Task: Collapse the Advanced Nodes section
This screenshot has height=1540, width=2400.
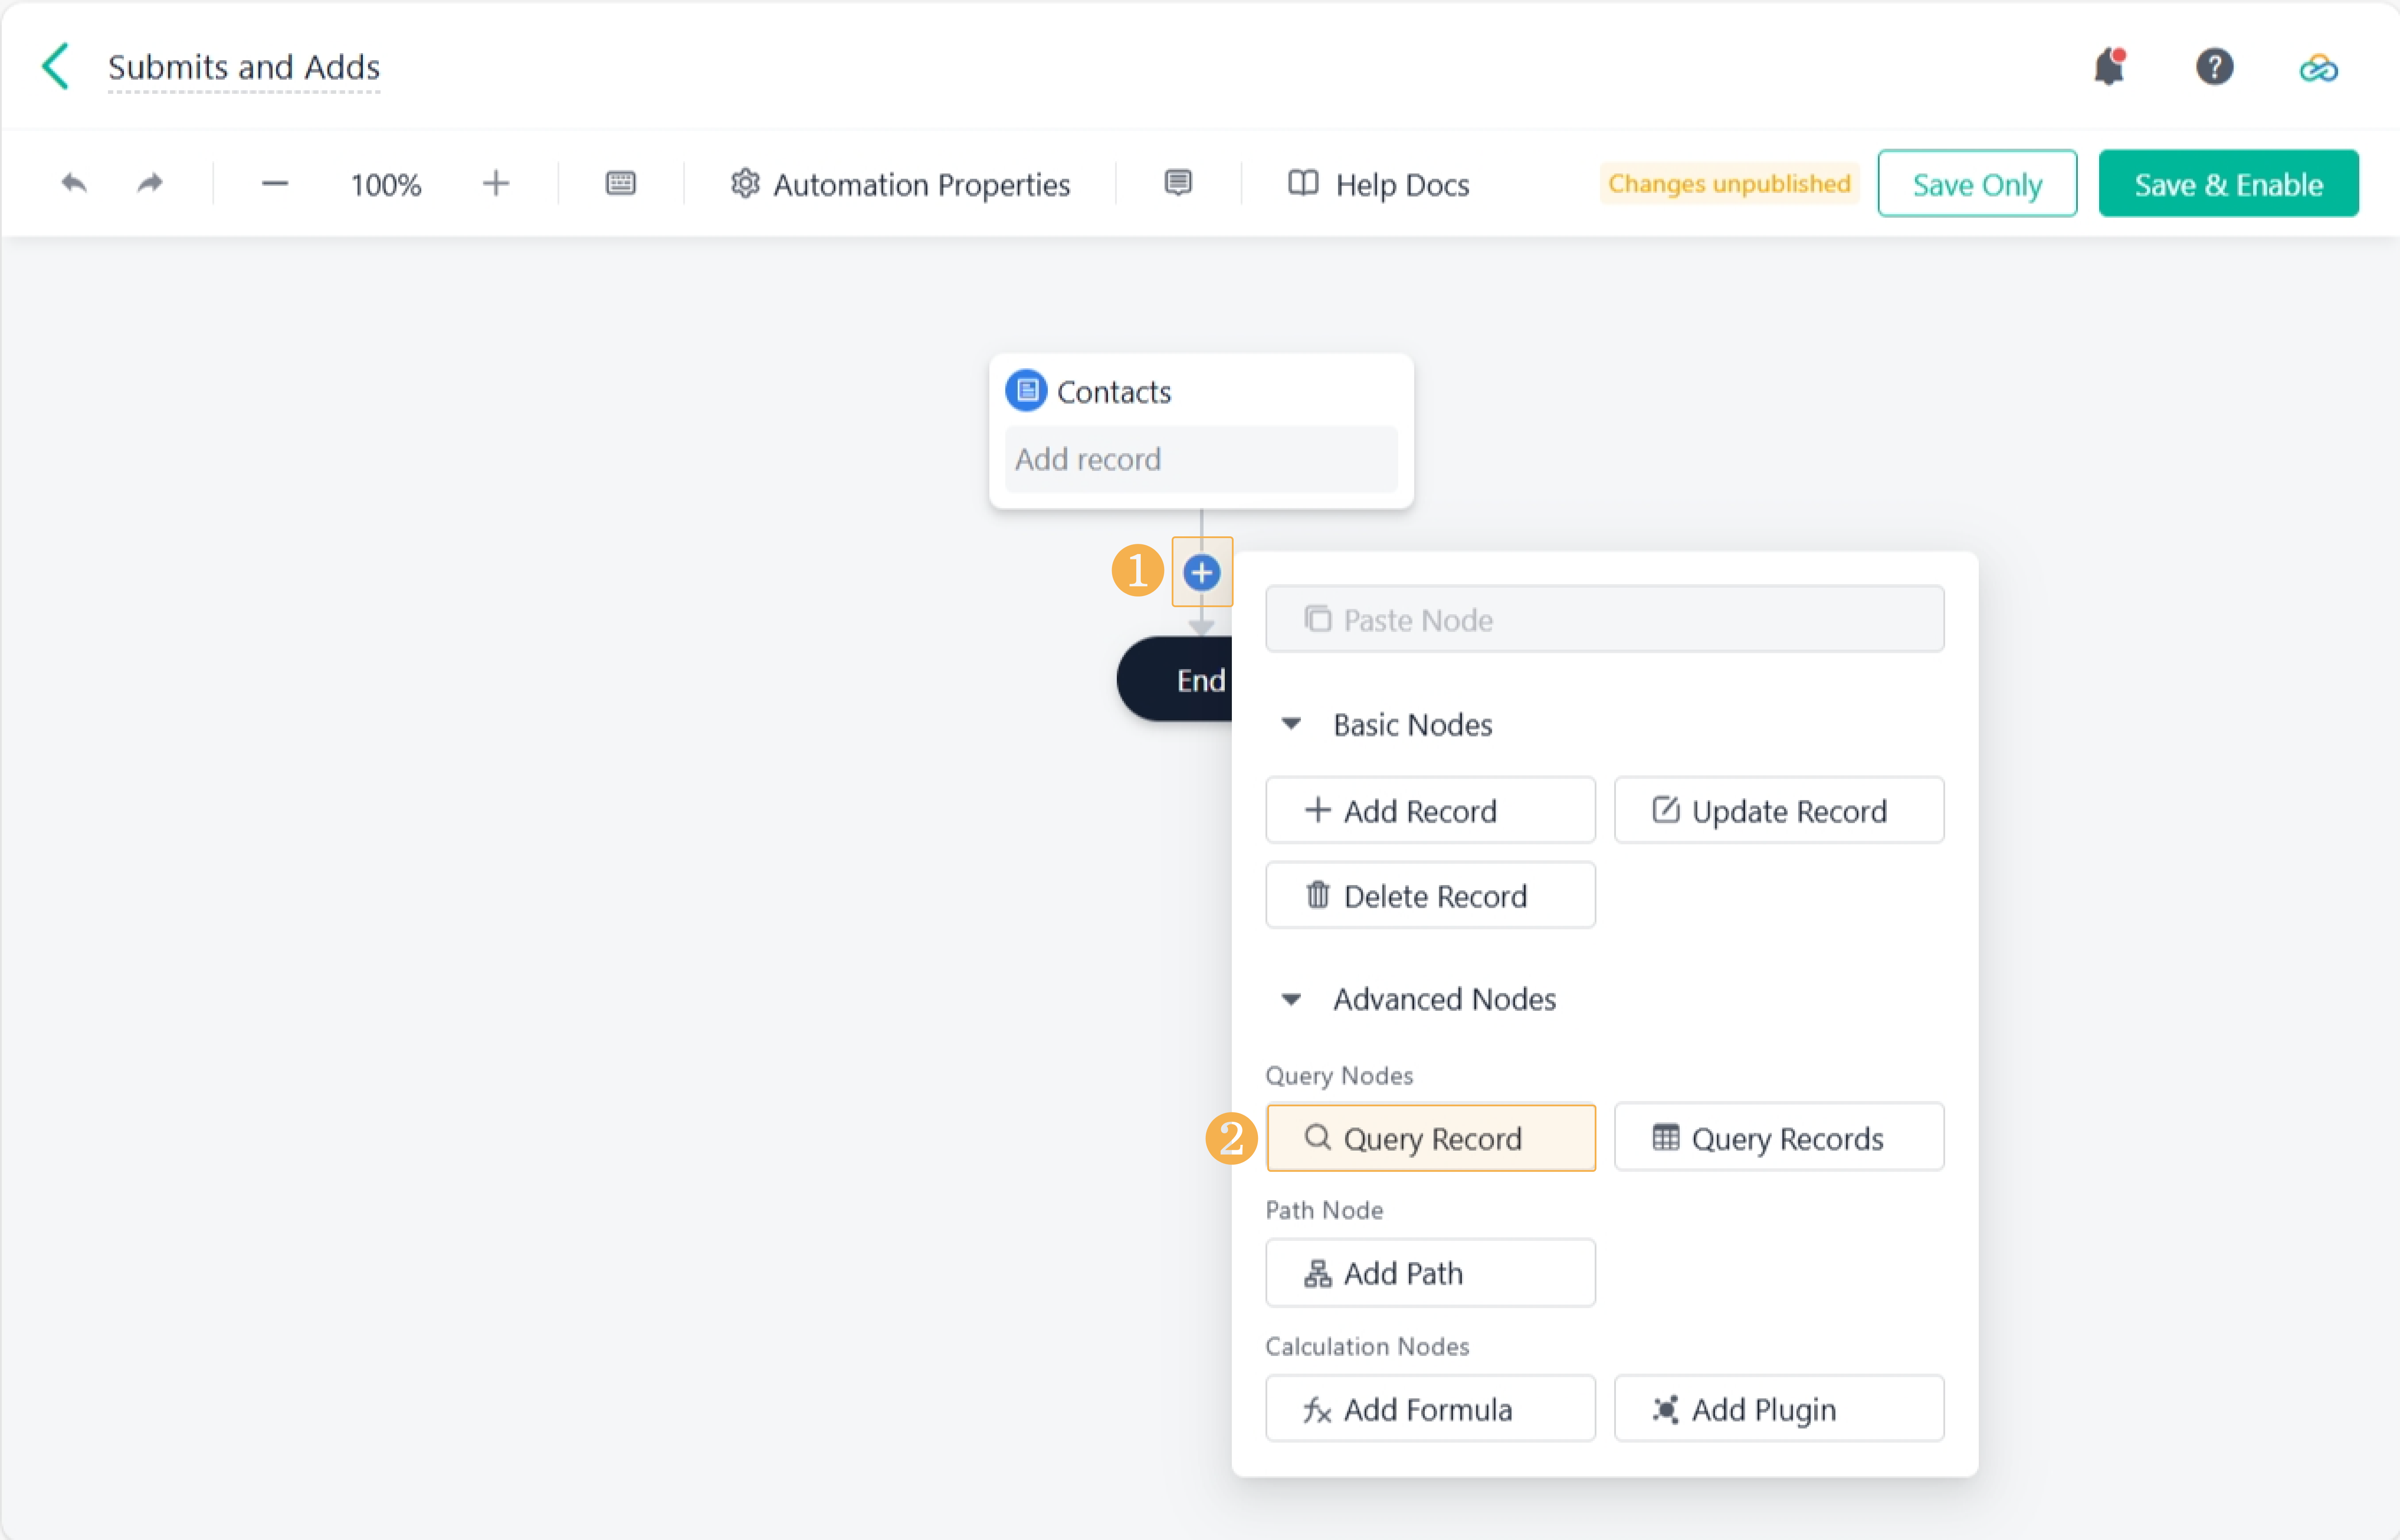Action: 1292,999
